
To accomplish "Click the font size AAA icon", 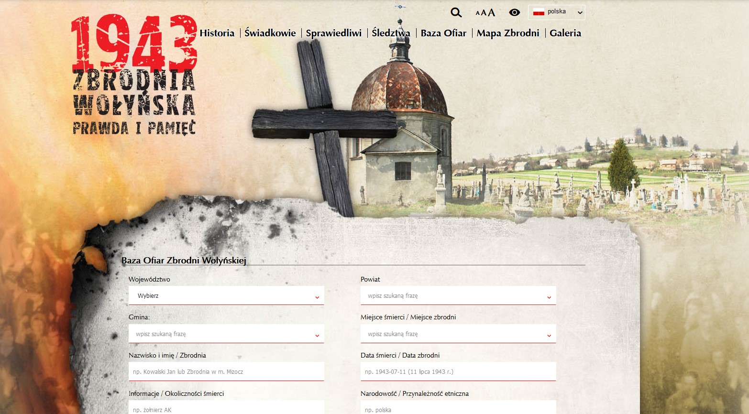I will (485, 13).
